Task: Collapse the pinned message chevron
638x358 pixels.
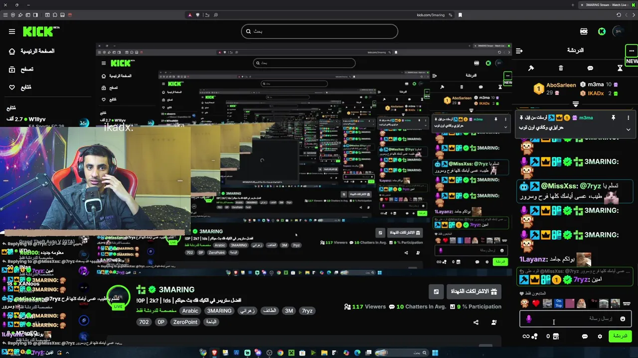Action: (x=628, y=129)
